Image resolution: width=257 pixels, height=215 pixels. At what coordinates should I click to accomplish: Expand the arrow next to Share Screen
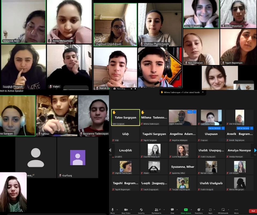[191, 209]
